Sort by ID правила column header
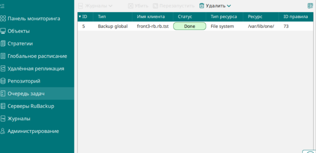Image resolution: width=316 pixels, height=153 pixels. tap(296, 17)
